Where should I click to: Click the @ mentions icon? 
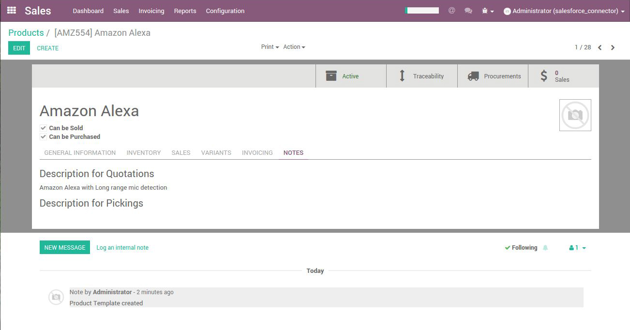(x=451, y=10)
